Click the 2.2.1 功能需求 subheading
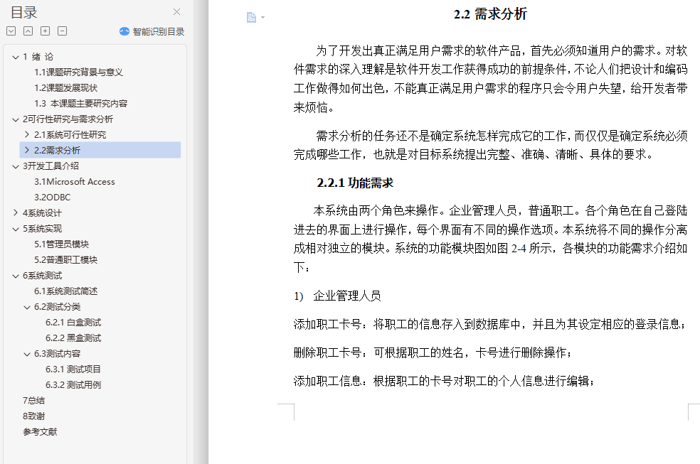Viewport: 700px width, 464px height. click(x=355, y=183)
